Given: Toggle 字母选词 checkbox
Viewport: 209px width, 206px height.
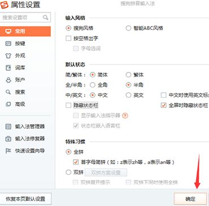Looking at the screenshot, I should point(76,49).
